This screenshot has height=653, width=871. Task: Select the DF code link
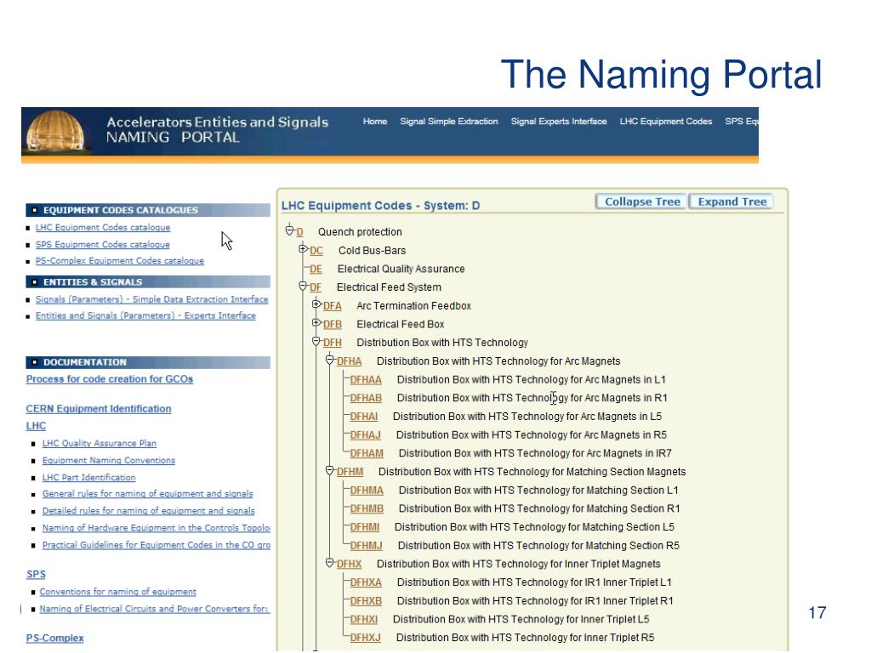pyautogui.click(x=316, y=287)
